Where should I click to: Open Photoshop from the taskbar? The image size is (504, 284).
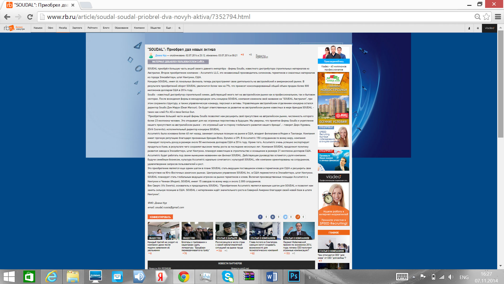coord(294,277)
